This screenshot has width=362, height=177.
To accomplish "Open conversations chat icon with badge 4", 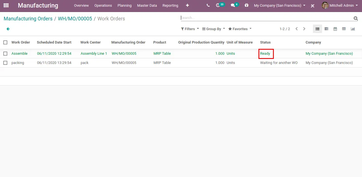I will click(234, 5).
